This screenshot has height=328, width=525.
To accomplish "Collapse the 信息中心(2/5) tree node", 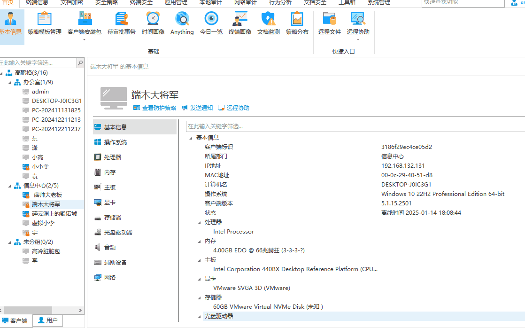I will tap(10, 186).
